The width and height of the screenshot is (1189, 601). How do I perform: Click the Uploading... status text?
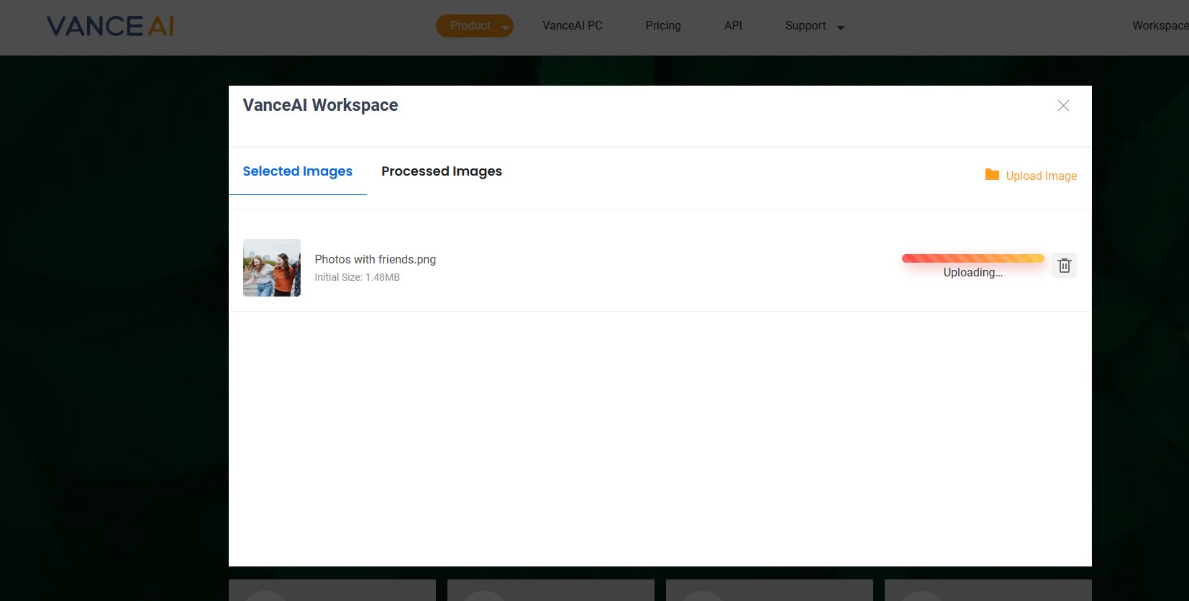pos(972,272)
